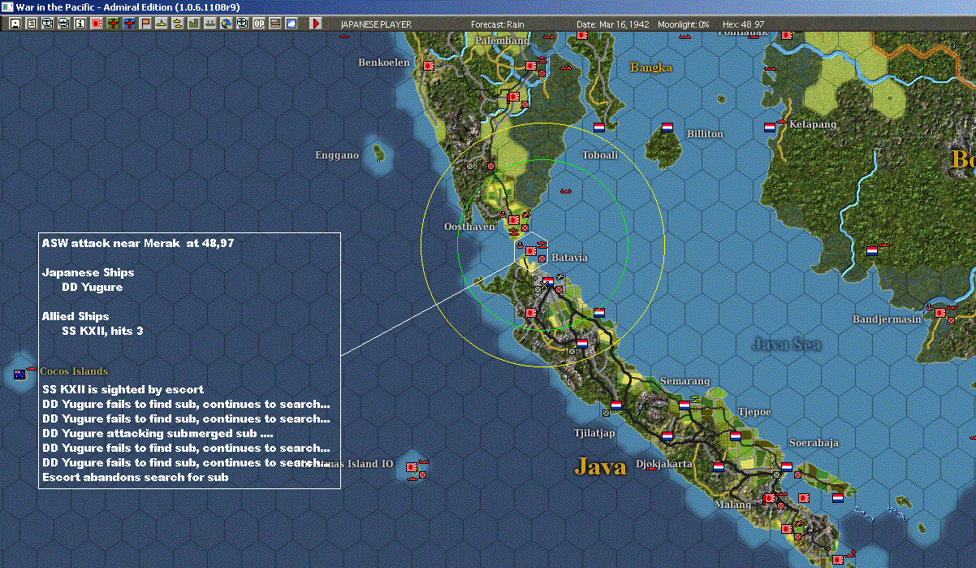Click the Semarang city label
This screenshot has width=976, height=568.
[x=684, y=381]
